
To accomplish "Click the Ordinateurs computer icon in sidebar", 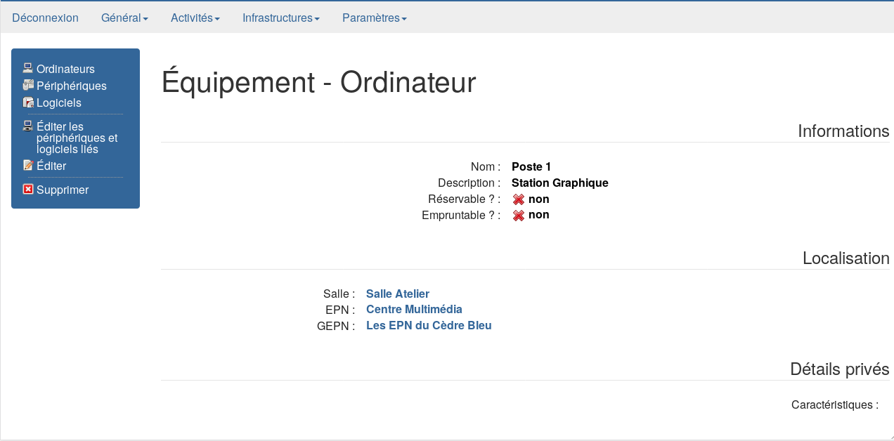I will (x=28, y=68).
